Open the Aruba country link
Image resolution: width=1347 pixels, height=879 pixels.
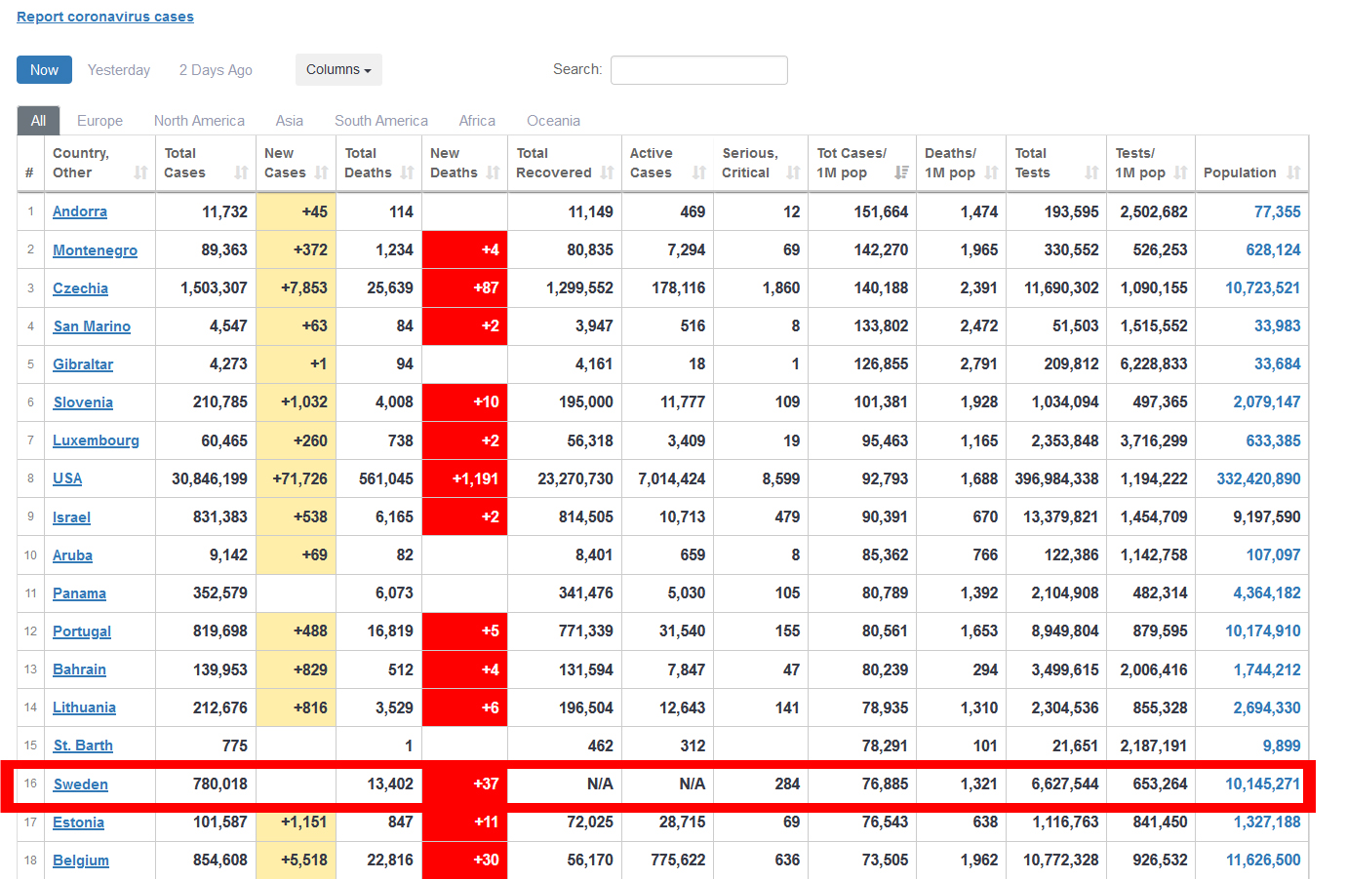pyautogui.click(x=72, y=555)
